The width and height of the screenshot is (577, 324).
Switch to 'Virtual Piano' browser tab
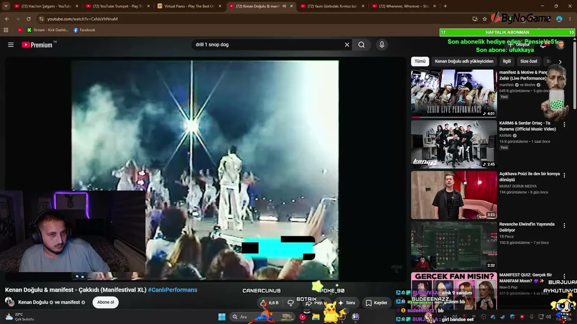point(189,6)
